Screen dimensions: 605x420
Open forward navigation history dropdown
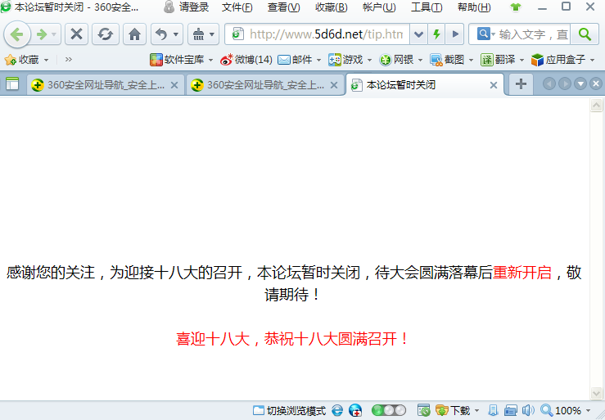[54, 34]
